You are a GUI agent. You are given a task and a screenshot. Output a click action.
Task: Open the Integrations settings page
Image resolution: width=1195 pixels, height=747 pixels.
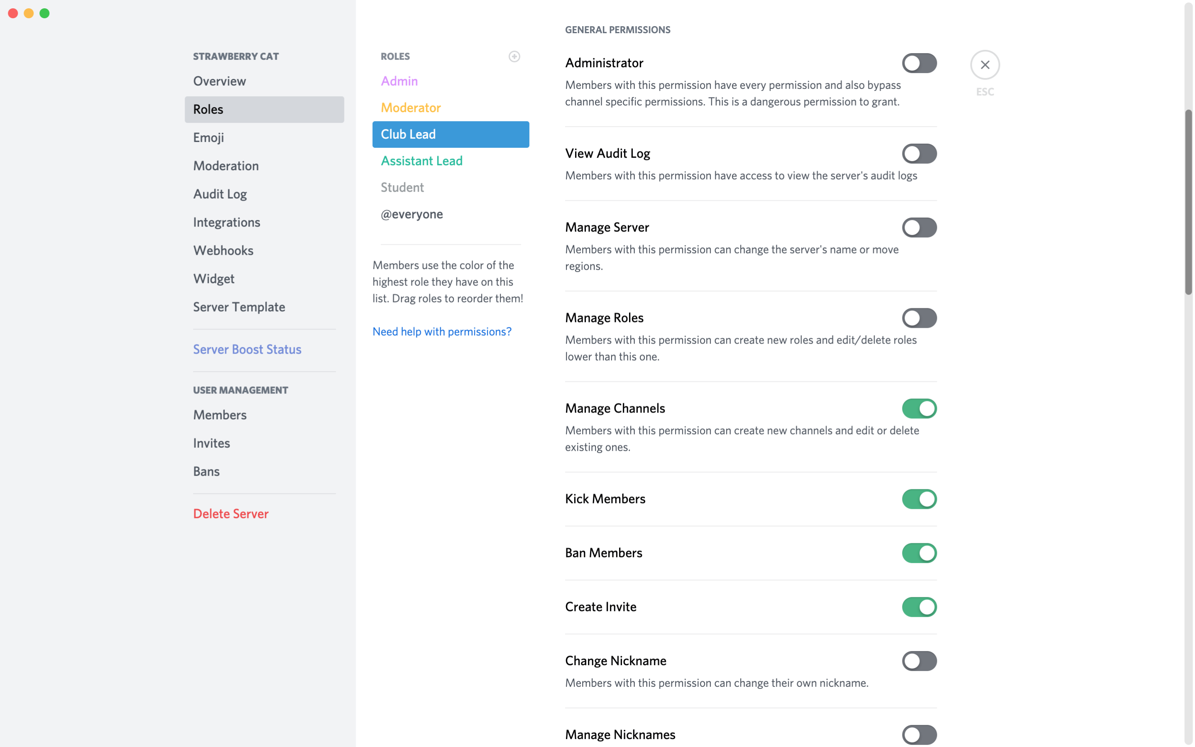(226, 222)
